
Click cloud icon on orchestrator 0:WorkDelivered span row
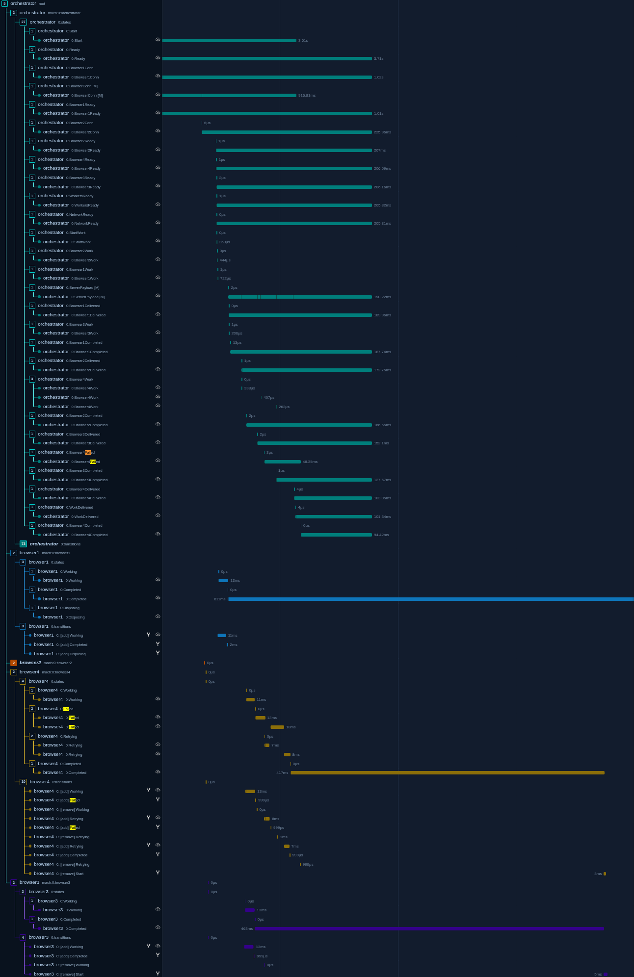click(158, 515)
